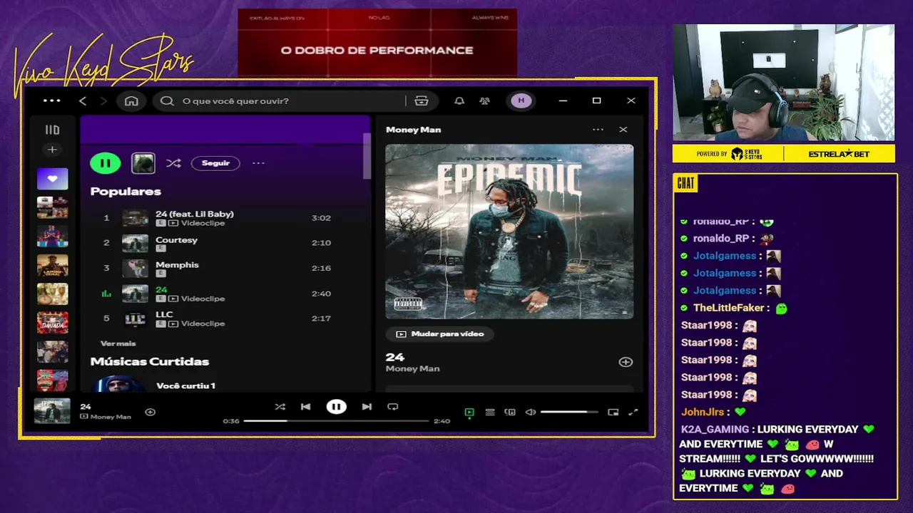Click chat username K2A_GAMING
The image size is (913, 513).
715,430
